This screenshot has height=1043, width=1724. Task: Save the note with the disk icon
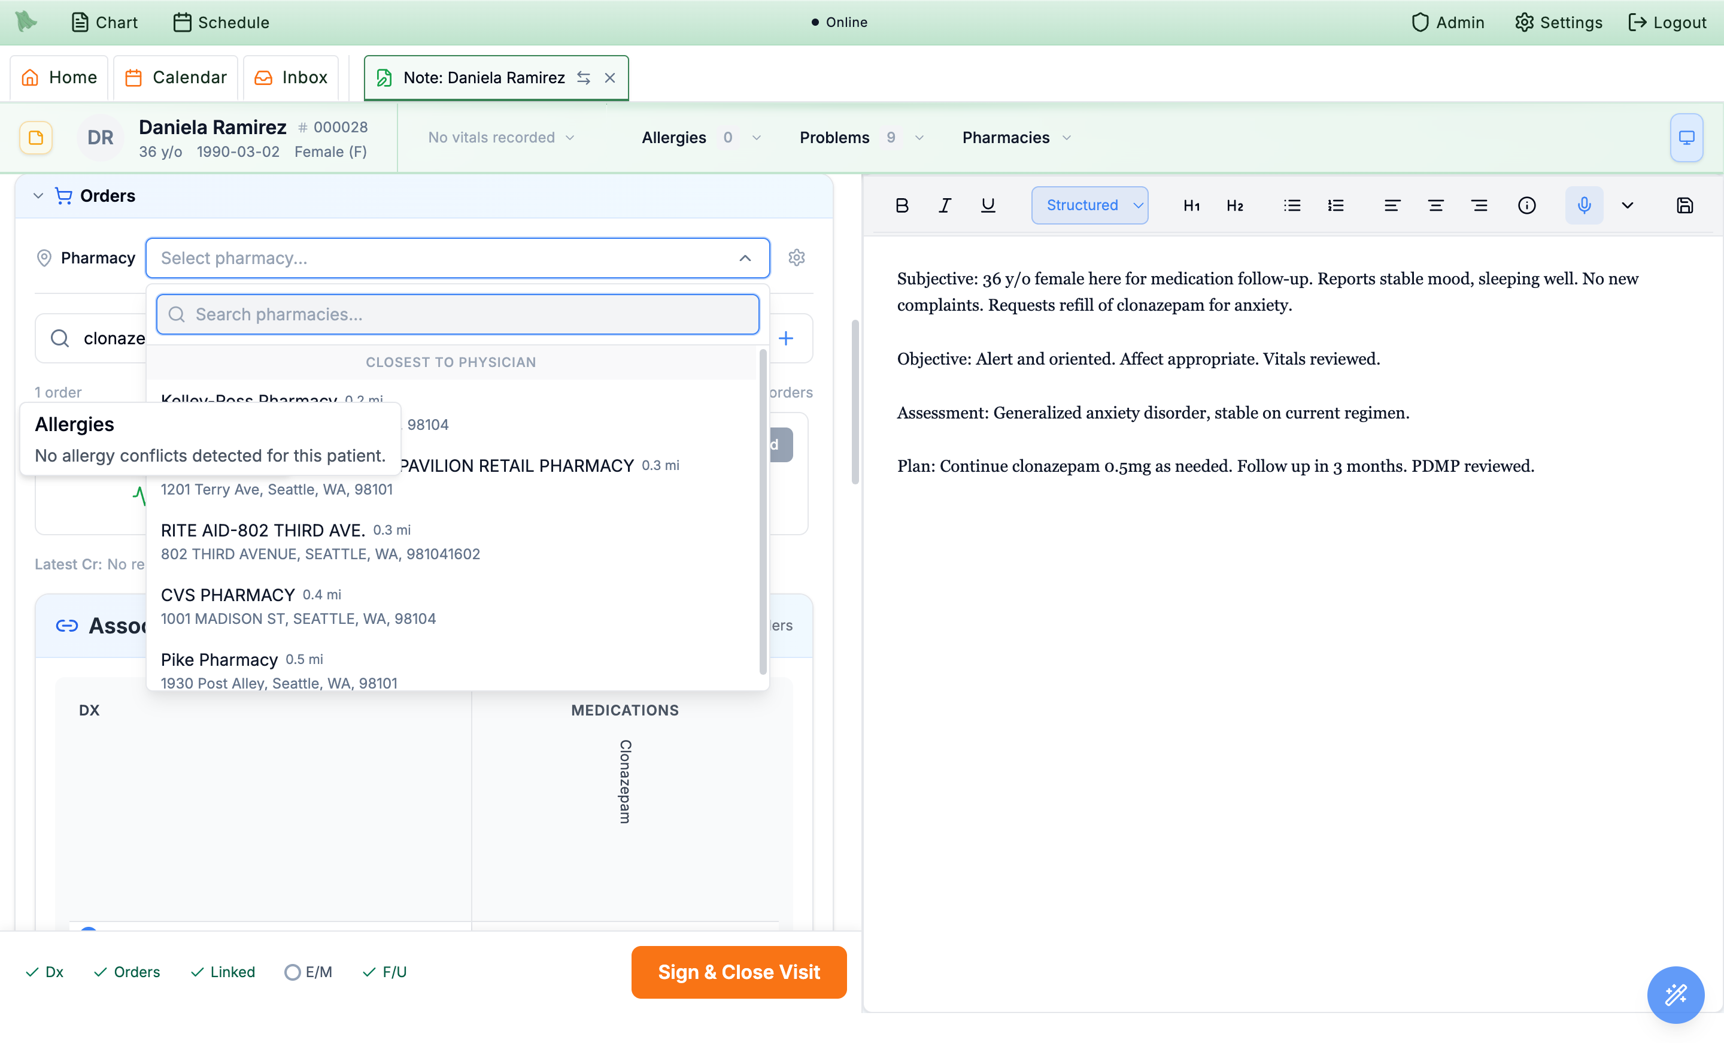(1685, 205)
